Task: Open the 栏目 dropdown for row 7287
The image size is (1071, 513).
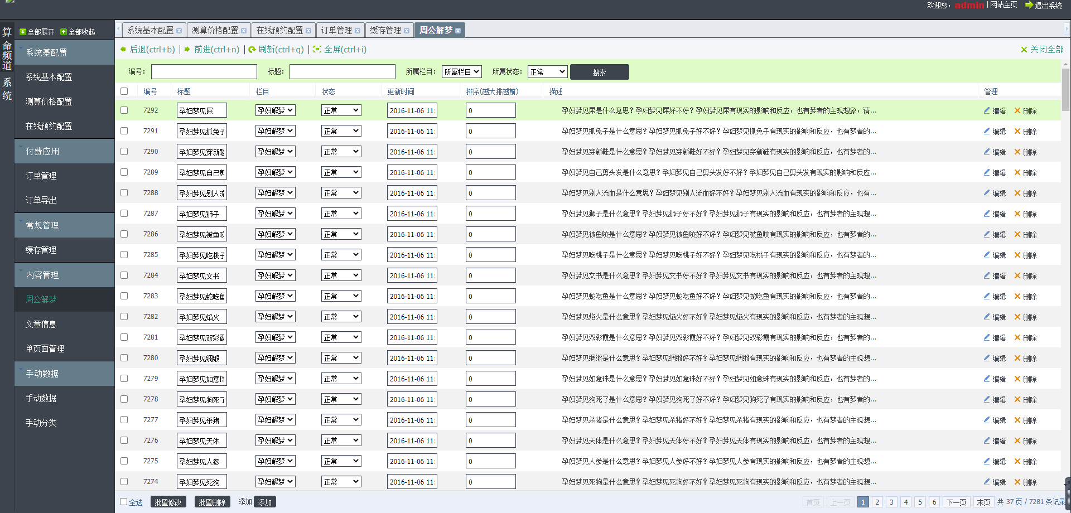Action: click(276, 214)
